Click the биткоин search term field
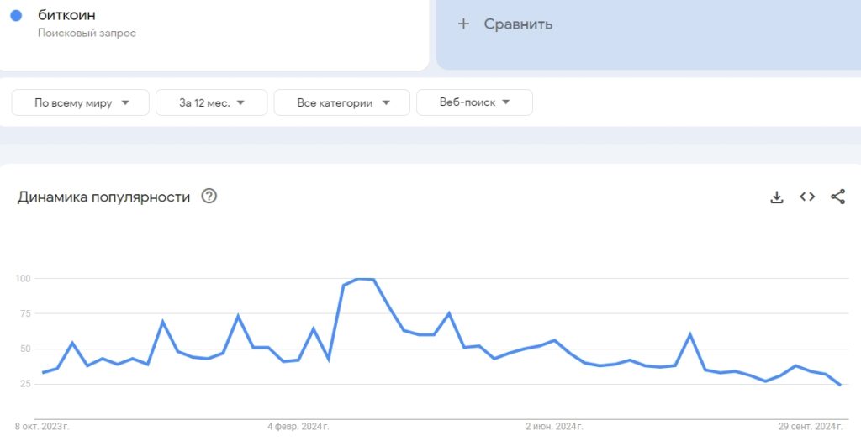 [66, 15]
